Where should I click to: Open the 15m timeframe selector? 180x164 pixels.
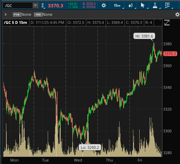coord(117,6)
